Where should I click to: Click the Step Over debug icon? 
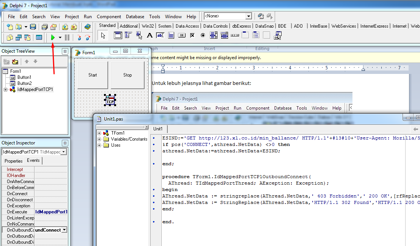pos(88,38)
